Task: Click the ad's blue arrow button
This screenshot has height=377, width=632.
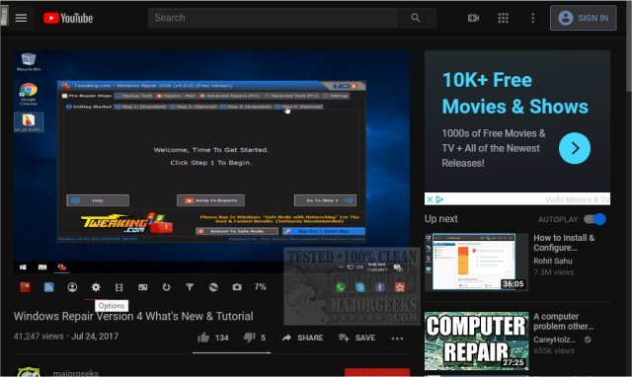Action: (x=575, y=148)
